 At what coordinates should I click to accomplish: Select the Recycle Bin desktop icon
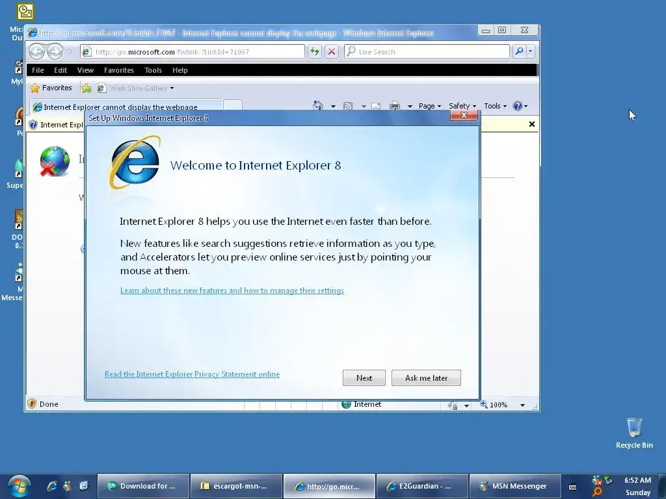point(634,433)
